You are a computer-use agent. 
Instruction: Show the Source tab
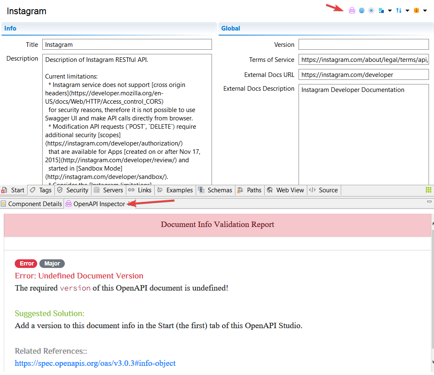[324, 190]
